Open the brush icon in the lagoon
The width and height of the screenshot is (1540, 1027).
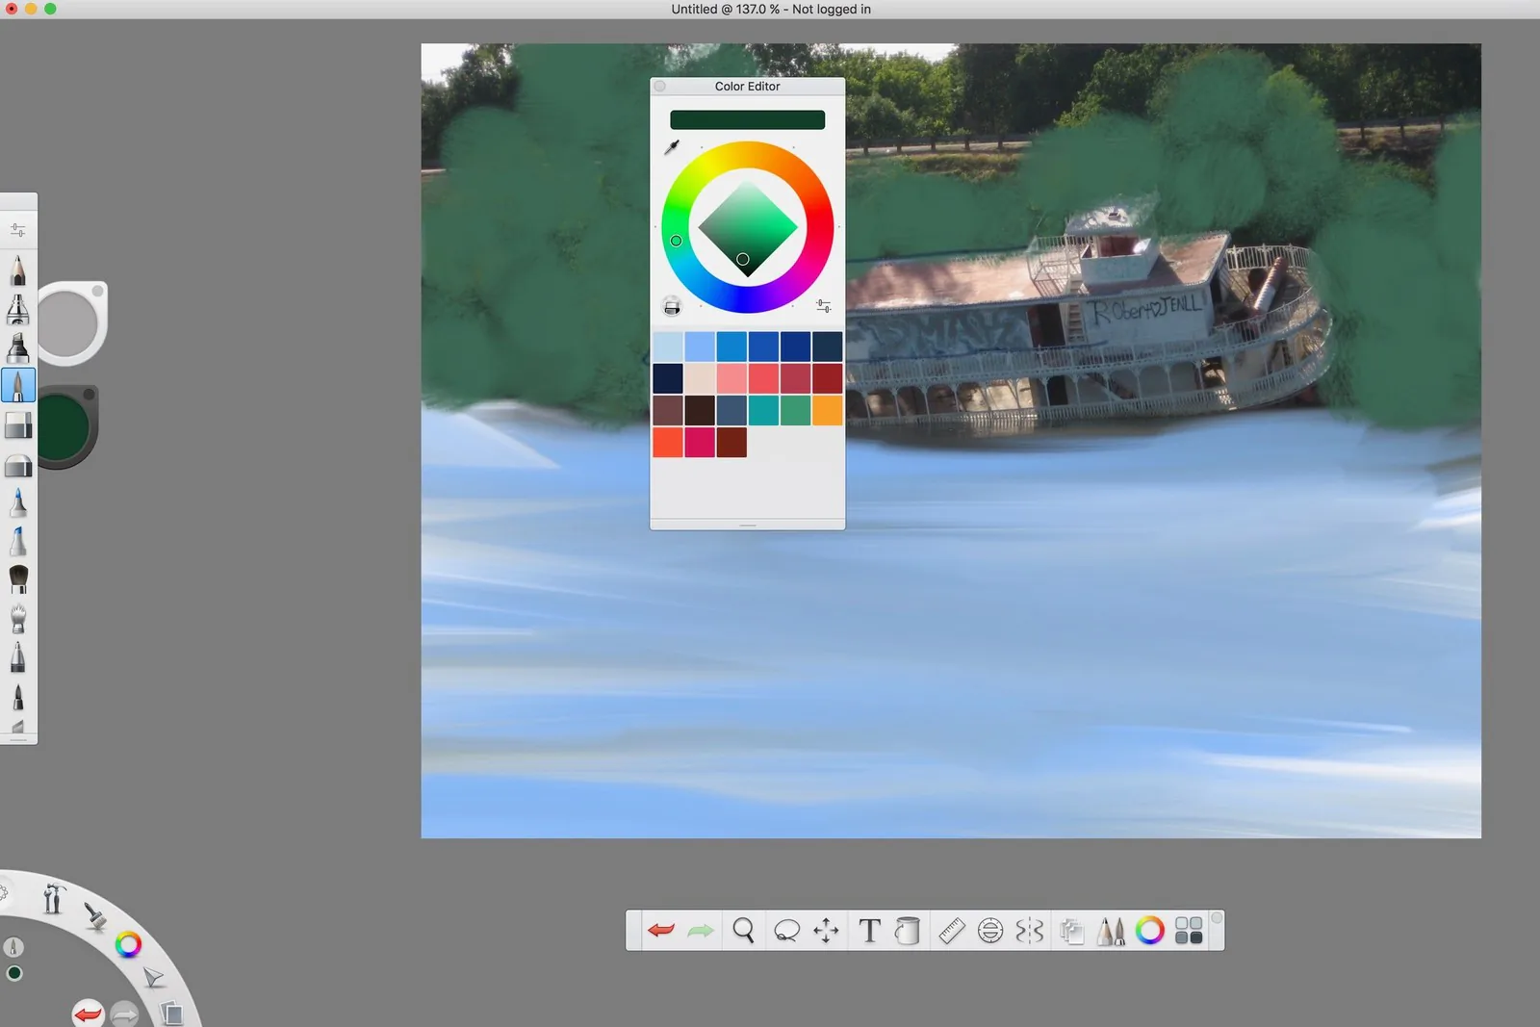[94, 916]
